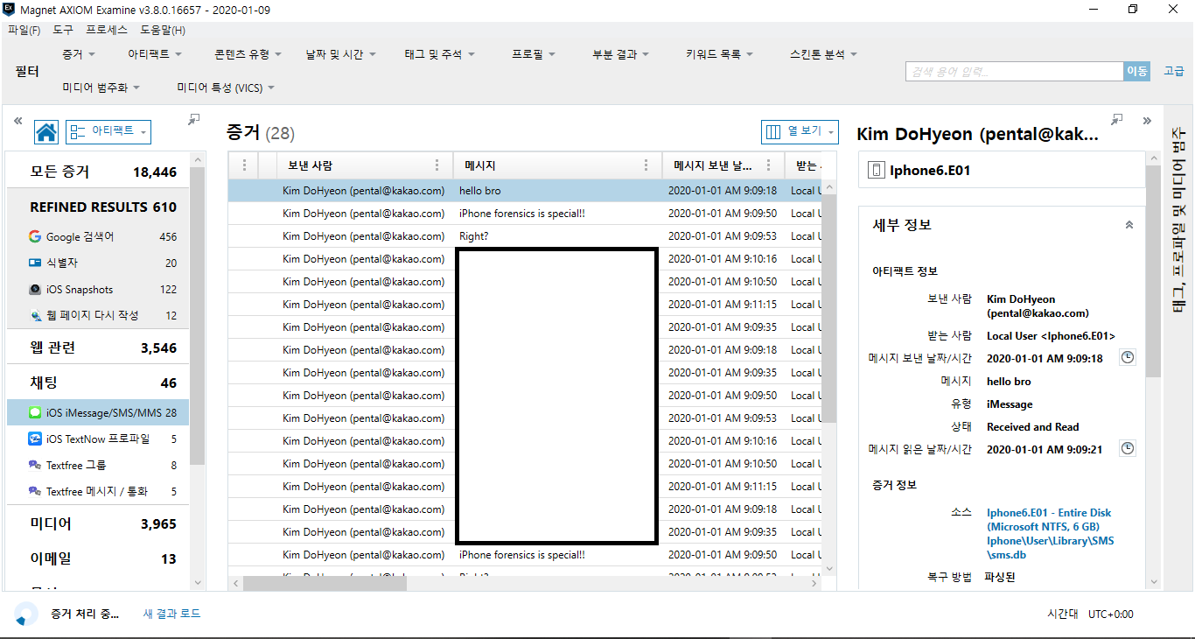This screenshot has height=639, width=1195.
Task: Click the home icon button
Action: point(46,132)
